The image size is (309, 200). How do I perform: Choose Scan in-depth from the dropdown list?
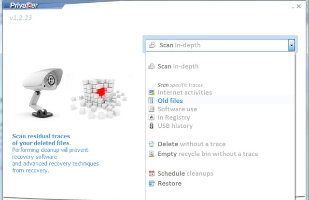coord(178,67)
